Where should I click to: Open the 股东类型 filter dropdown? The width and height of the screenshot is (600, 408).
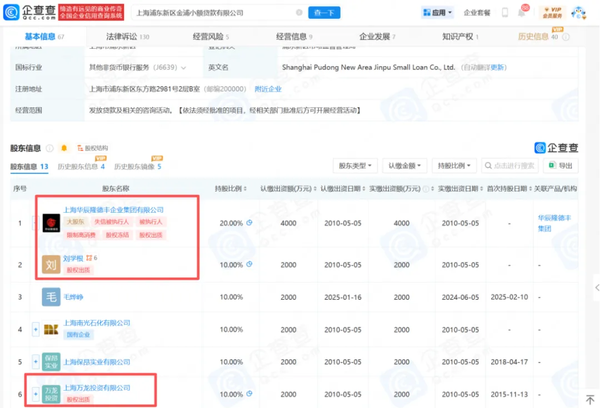[355, 165]
